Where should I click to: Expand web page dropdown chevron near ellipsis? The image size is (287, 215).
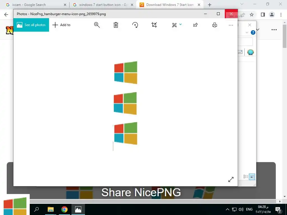258,29
